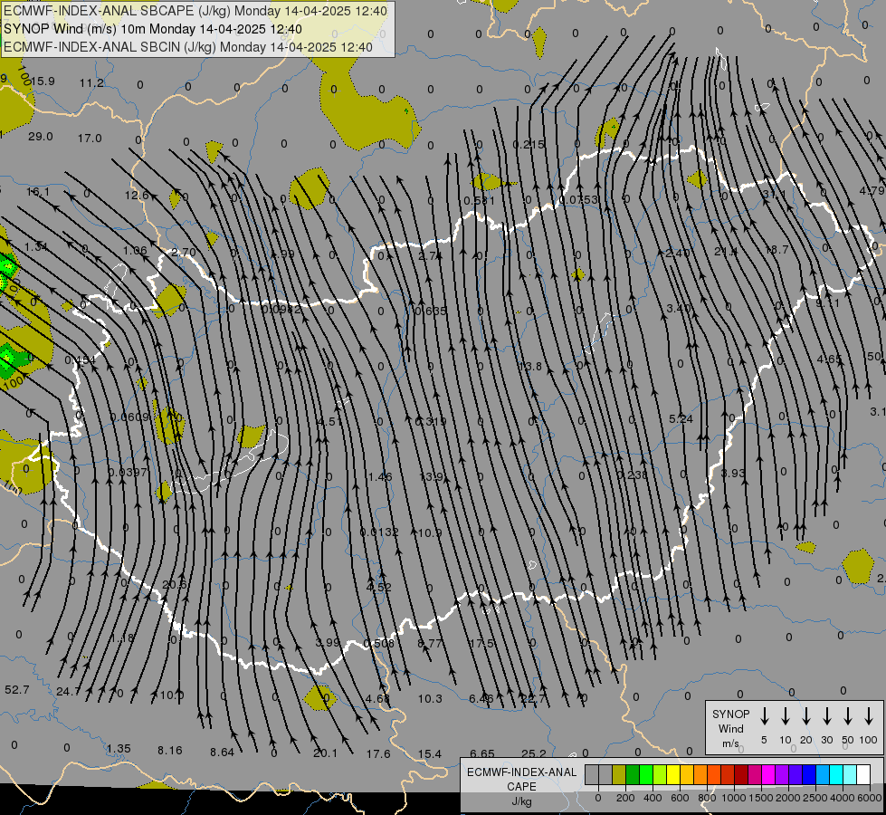Click the SBCIN title line in header
This screenshot has height=815, width=886.
pyautogui.click(x=188, y=47)
